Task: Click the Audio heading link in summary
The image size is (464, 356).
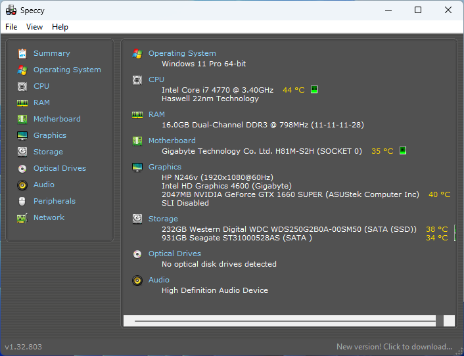Action: click(x=159, y=280)
